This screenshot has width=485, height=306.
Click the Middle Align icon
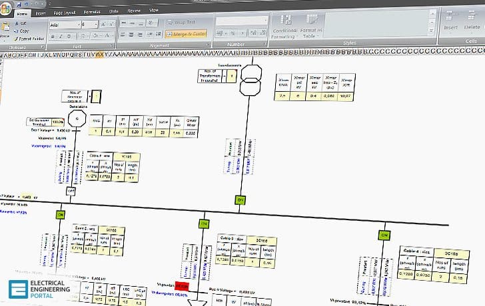[132, 23]
